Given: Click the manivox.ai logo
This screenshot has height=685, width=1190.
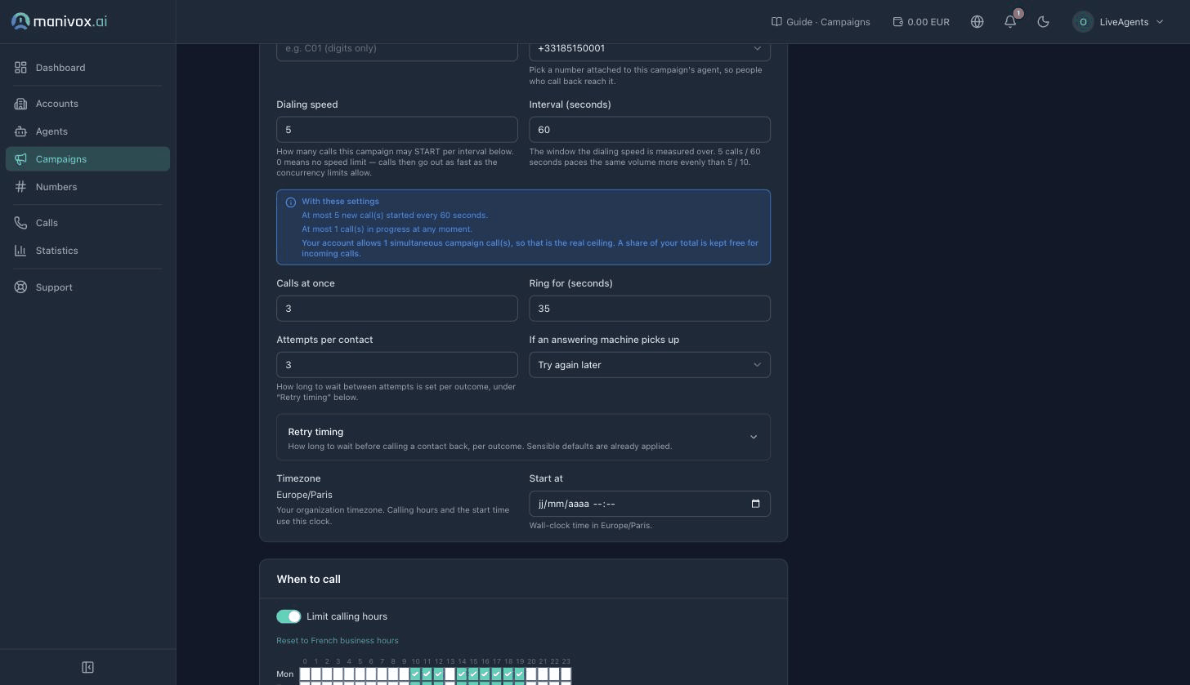Looking at the screenshot, I should (59, 21).
